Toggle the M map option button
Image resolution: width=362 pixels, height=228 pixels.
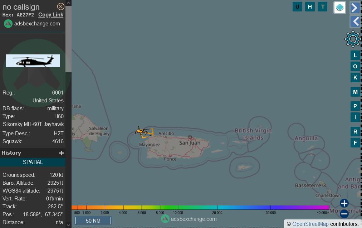[x=355, y=92]
